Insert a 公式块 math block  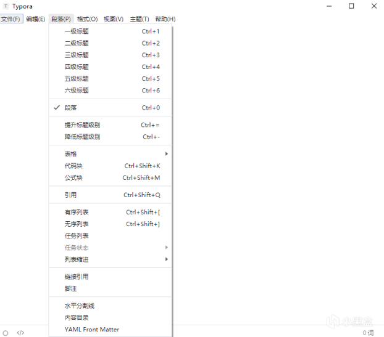(111, 177)
